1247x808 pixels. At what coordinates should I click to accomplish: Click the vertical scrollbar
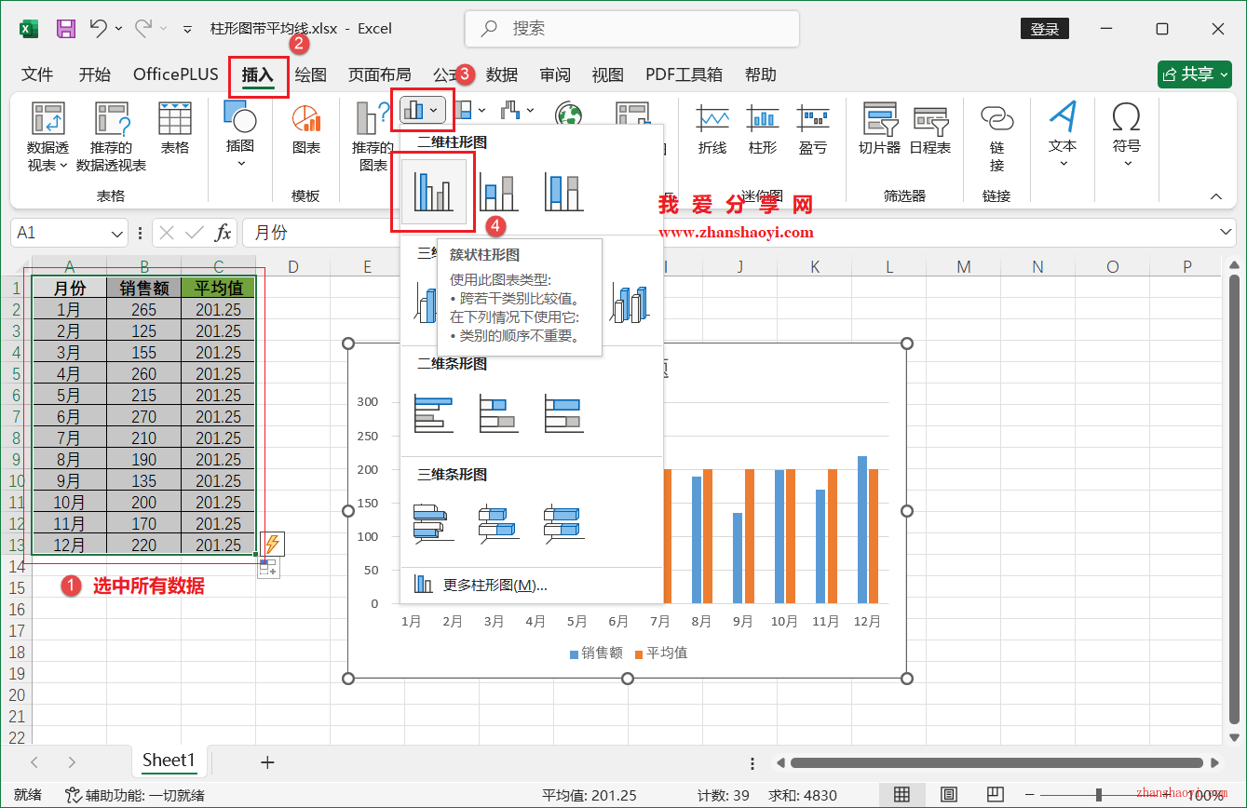coord(1235,499)
